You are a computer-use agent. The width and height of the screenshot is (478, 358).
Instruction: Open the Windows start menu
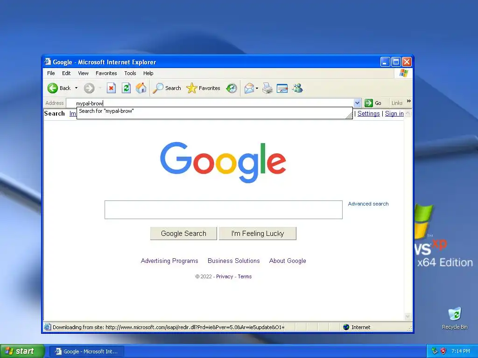point(22,351)
